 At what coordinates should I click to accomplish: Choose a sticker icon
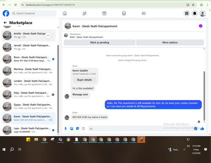(78, 128)
